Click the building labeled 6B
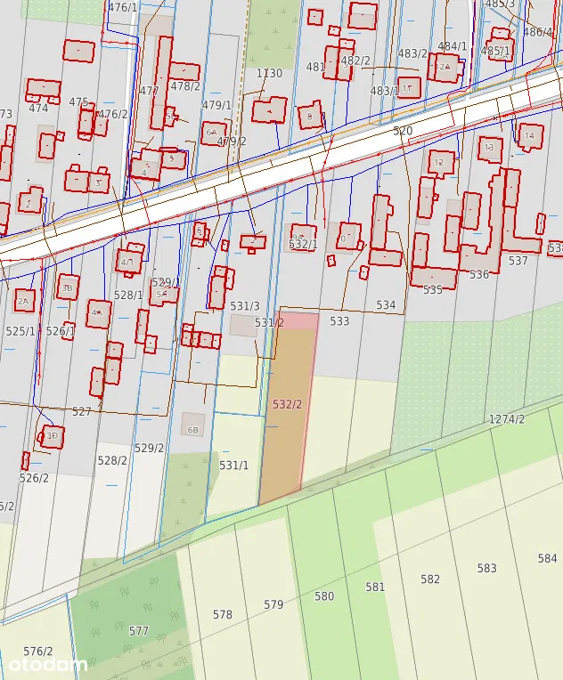This screenshot has height=680, width=563. [193, 425]
